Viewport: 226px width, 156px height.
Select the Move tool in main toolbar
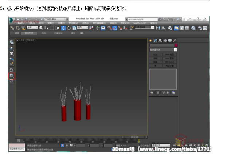tap(63, 28)
